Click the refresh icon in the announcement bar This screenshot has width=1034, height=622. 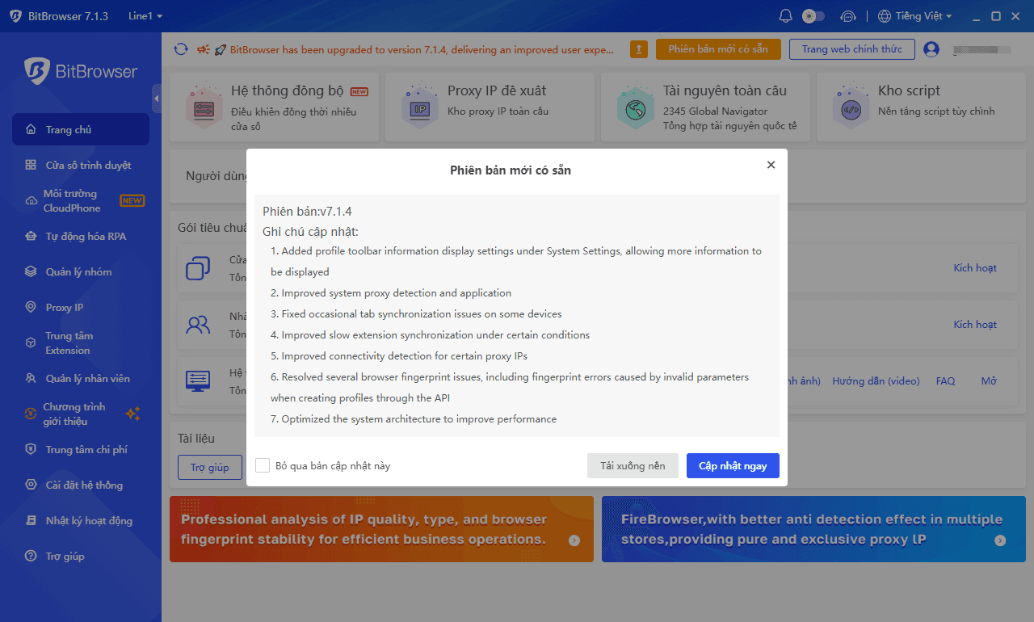coord(181,49)
